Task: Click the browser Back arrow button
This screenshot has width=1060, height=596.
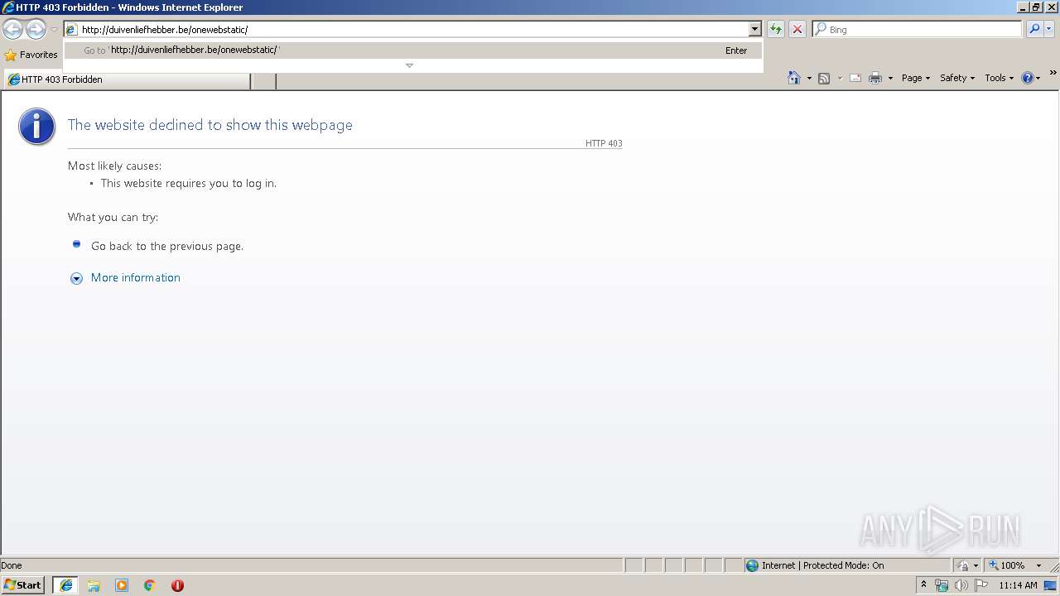Action: (12, 30)
